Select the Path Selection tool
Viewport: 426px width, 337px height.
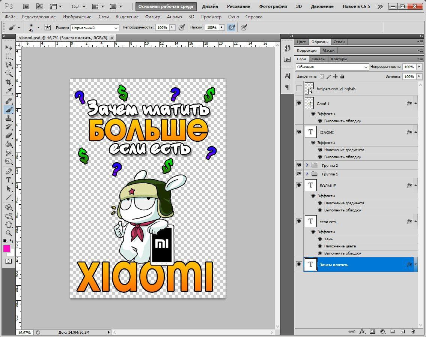pyautogui.click(x=8, y=189)
